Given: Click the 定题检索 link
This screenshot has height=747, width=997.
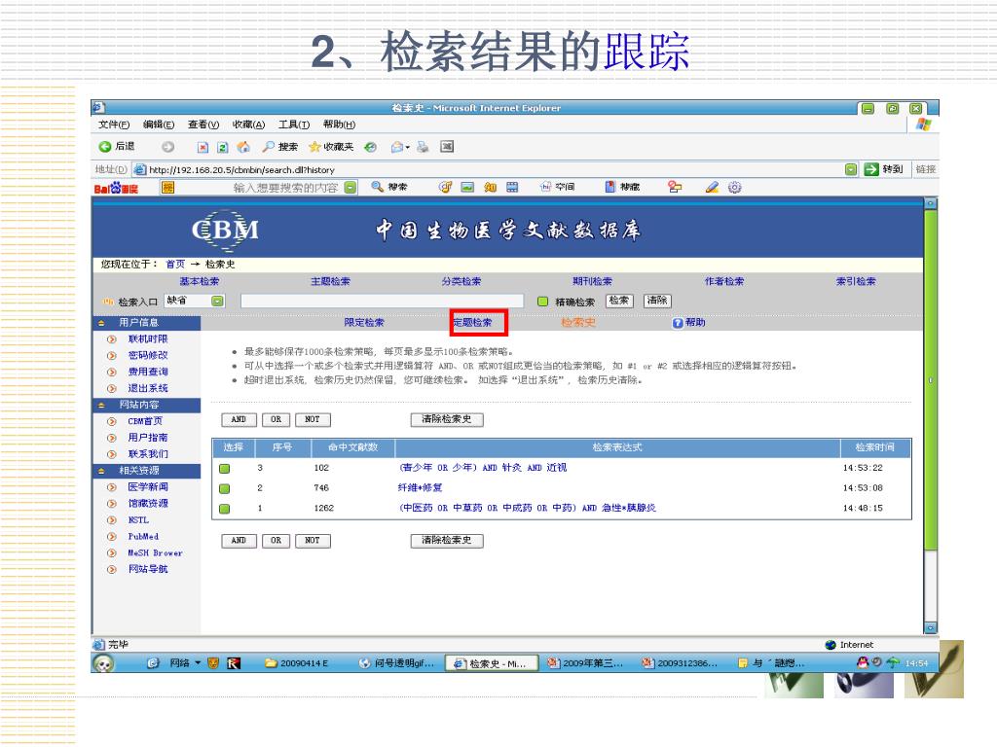Looking at the screenshot, I should (472, 323).
